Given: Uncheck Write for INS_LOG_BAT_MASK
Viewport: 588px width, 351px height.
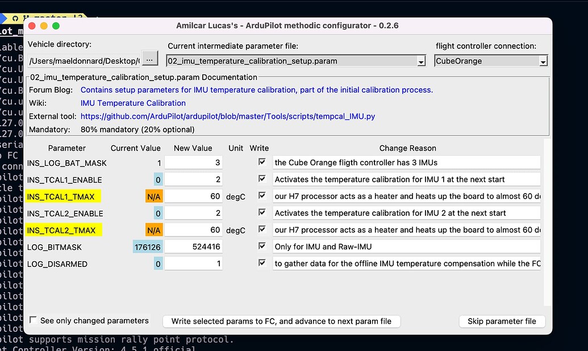Looking at the screenshot, I should click(x=262, y=161).
